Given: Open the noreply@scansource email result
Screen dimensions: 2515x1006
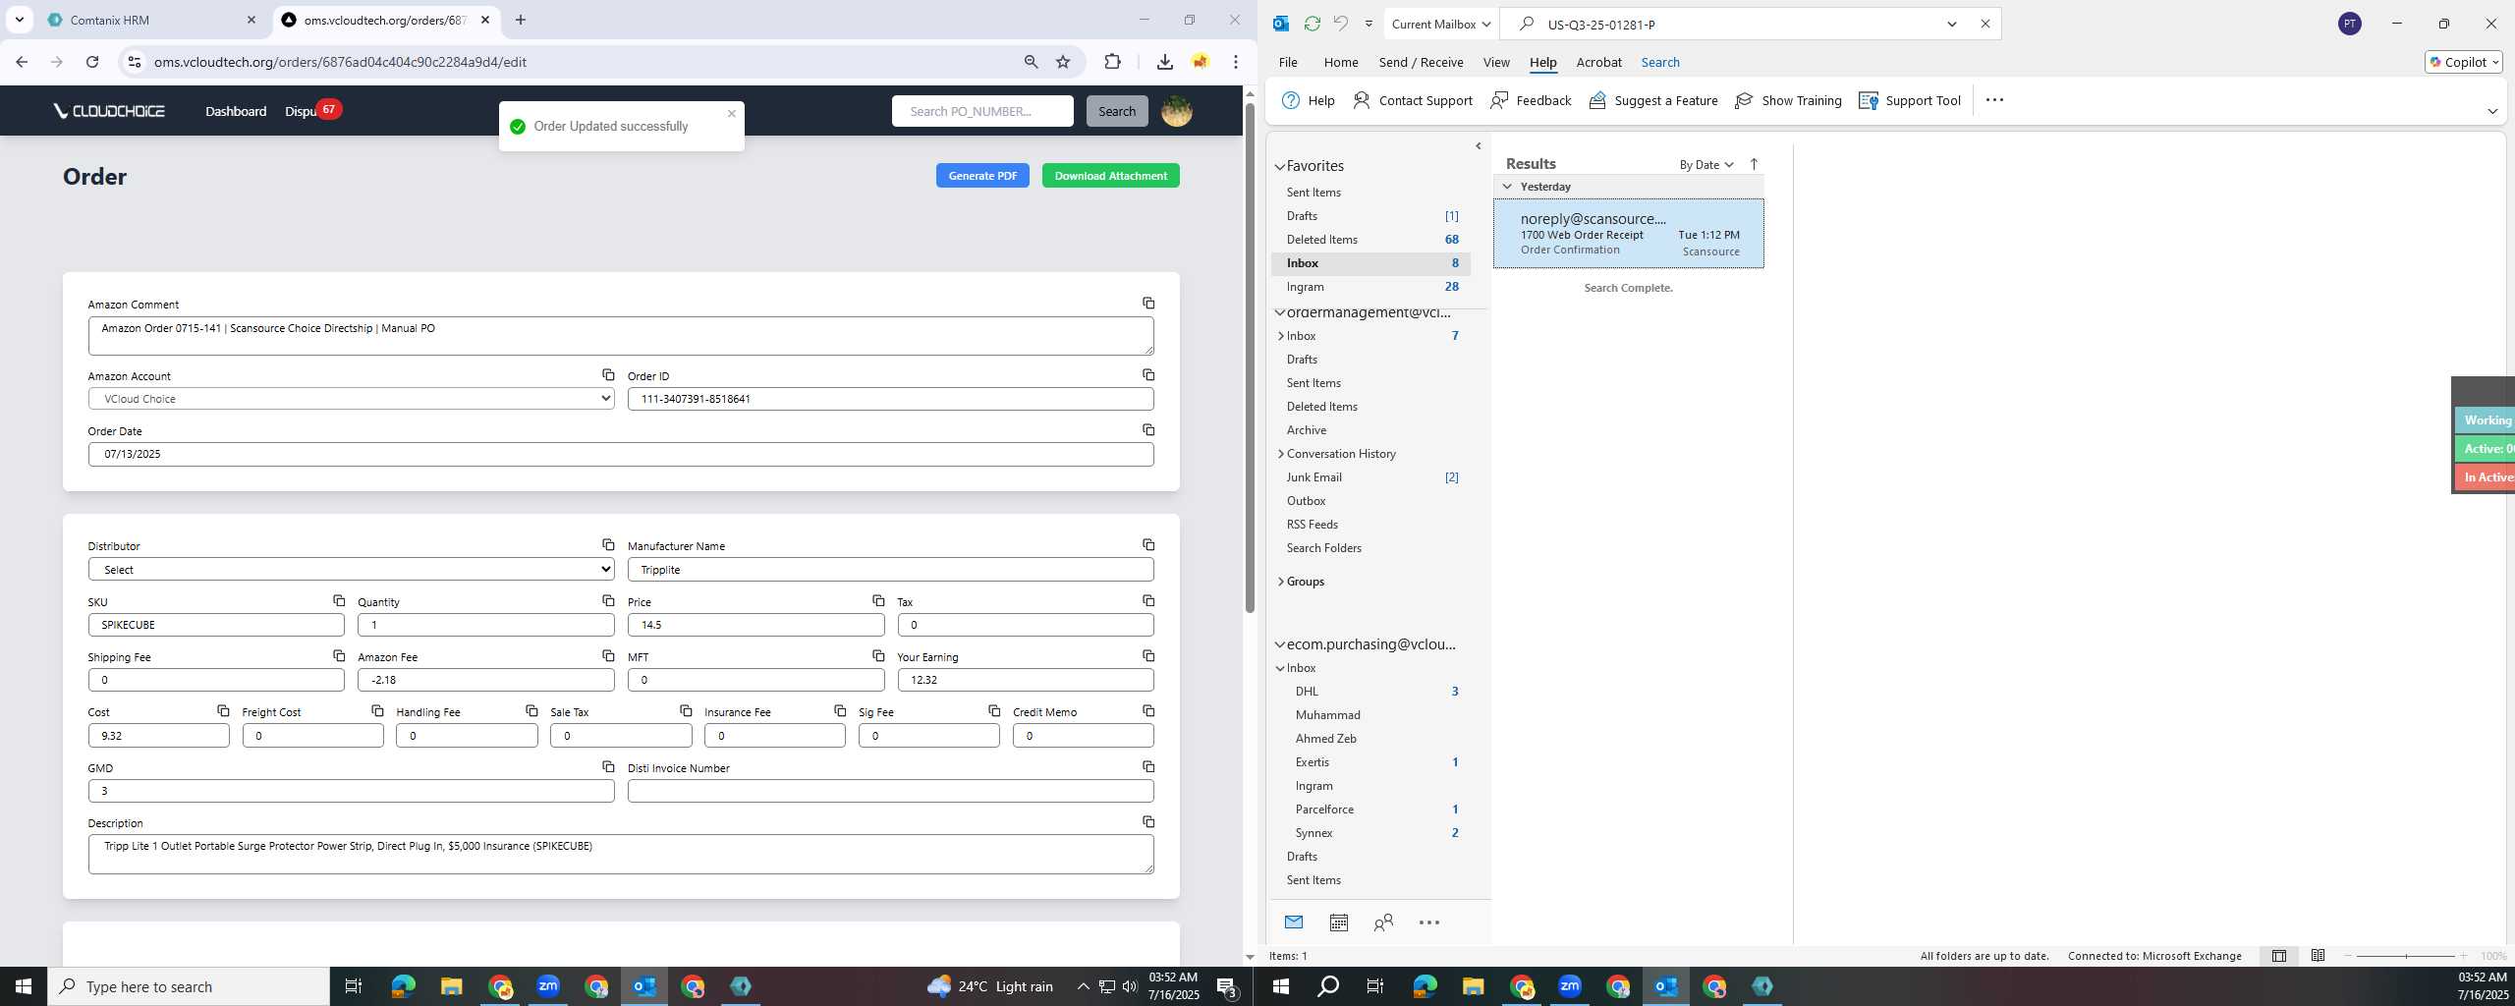Looking at the screenshot, I should (x=1628, y=234).
